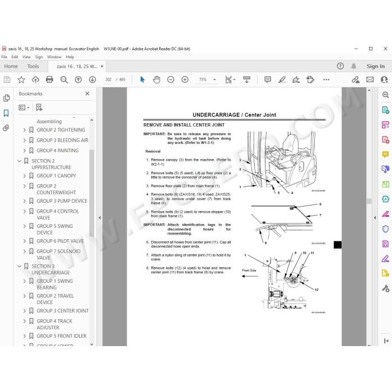Click GROUP 4 PAINTING bookmark

[58, 151]
